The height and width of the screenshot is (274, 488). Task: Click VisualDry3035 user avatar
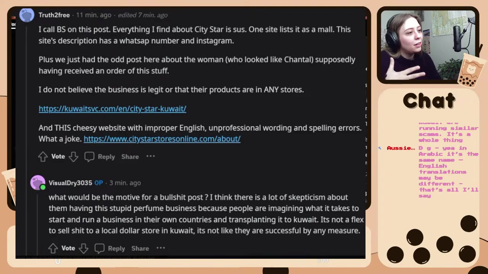pyautogui.click(x=37, y=183)
